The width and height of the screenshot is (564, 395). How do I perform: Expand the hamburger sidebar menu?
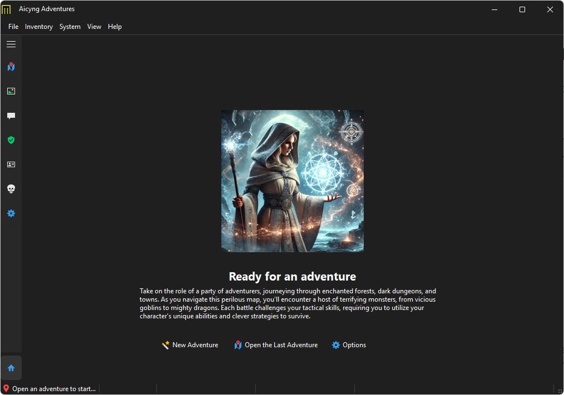(11, 44)
